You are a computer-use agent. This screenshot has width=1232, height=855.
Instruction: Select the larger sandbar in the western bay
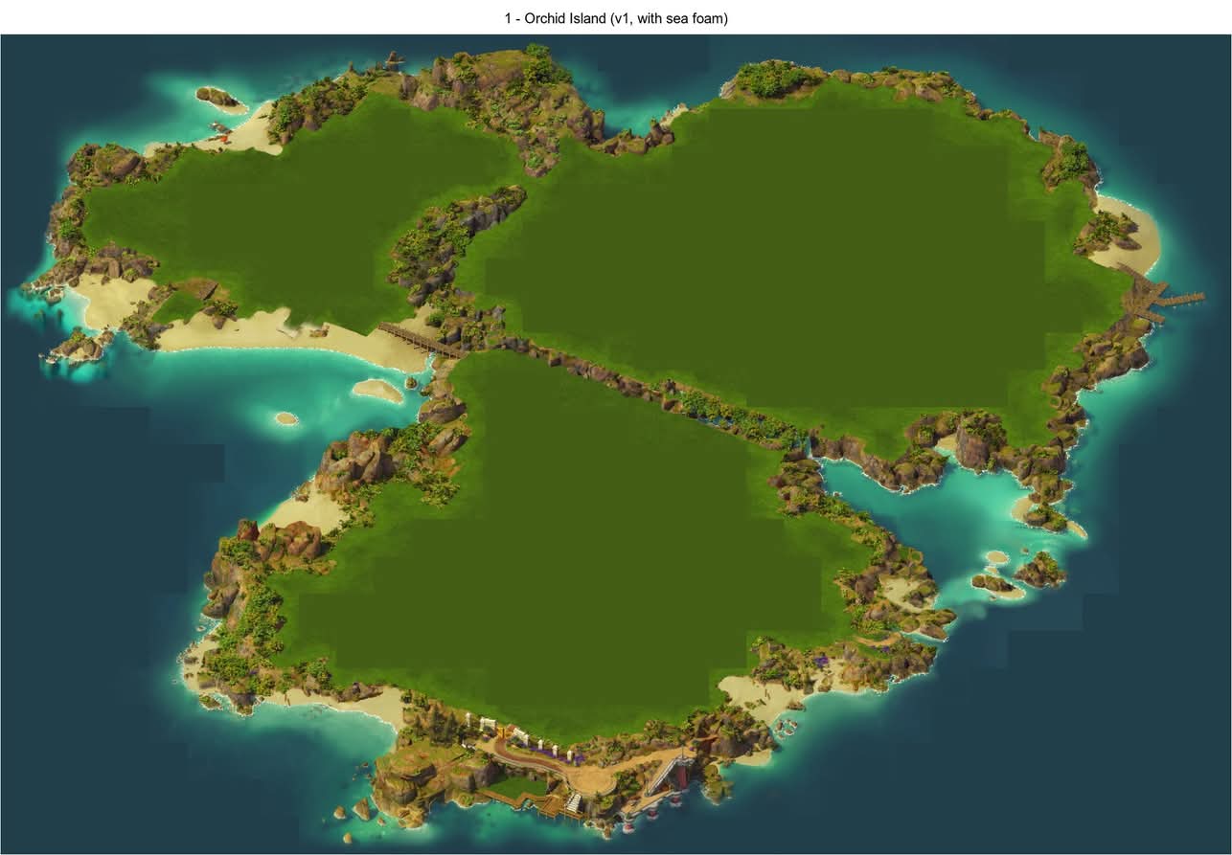[377, 390]
